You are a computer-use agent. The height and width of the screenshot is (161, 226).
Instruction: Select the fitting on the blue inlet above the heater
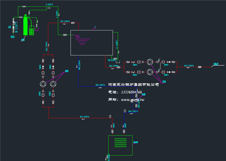[124, 132]
